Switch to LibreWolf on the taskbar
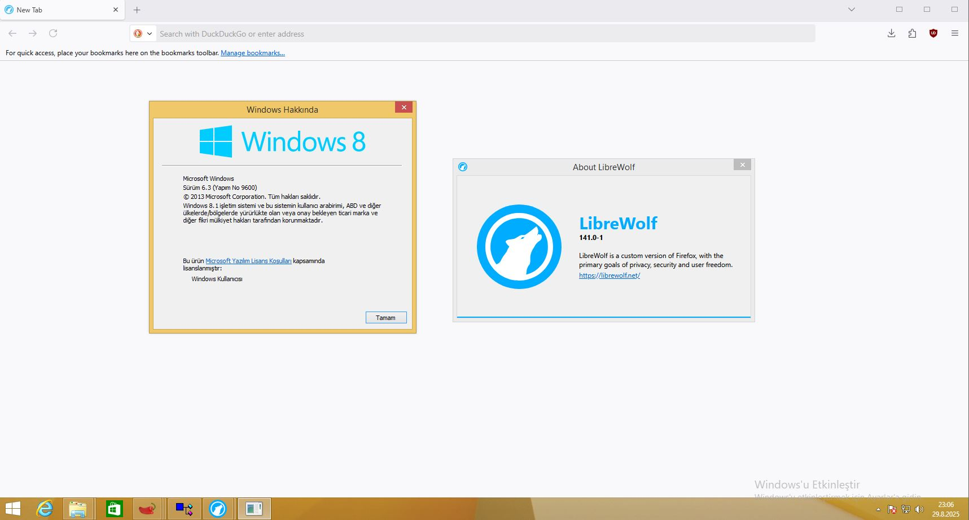Screen dimensions: 969x520 point(218,509)
